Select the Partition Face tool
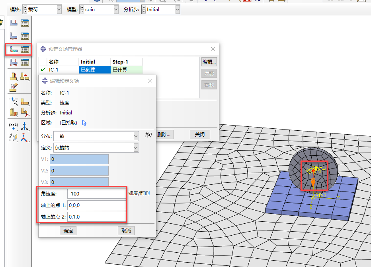The image size is (371, 267). point(25,102)
